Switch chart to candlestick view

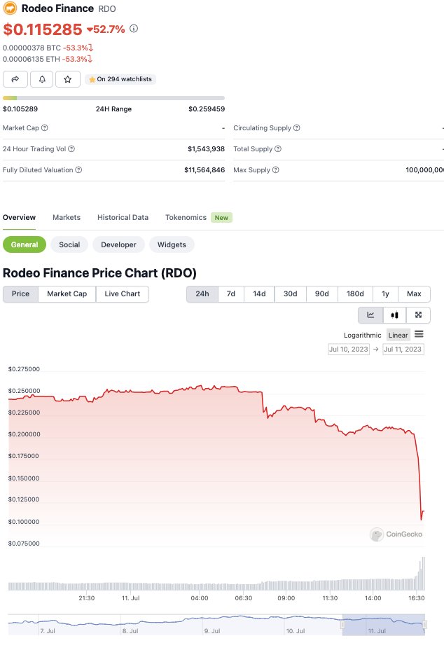[x=394, y=315]
